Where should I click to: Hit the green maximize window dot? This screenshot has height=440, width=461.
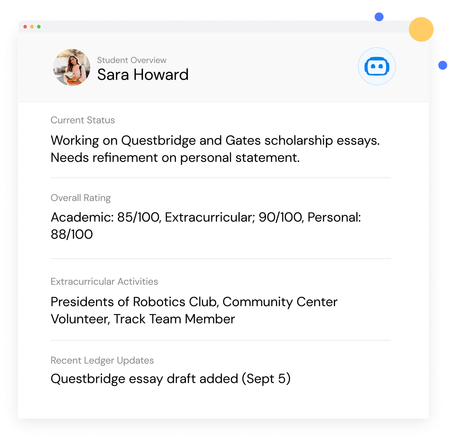point(39,27)
